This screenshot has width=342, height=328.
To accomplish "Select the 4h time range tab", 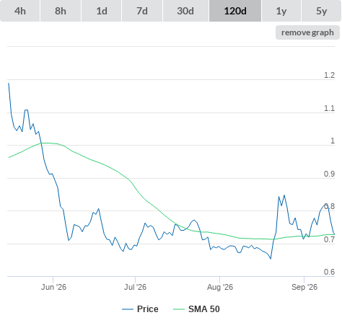I will click(20, 11).
